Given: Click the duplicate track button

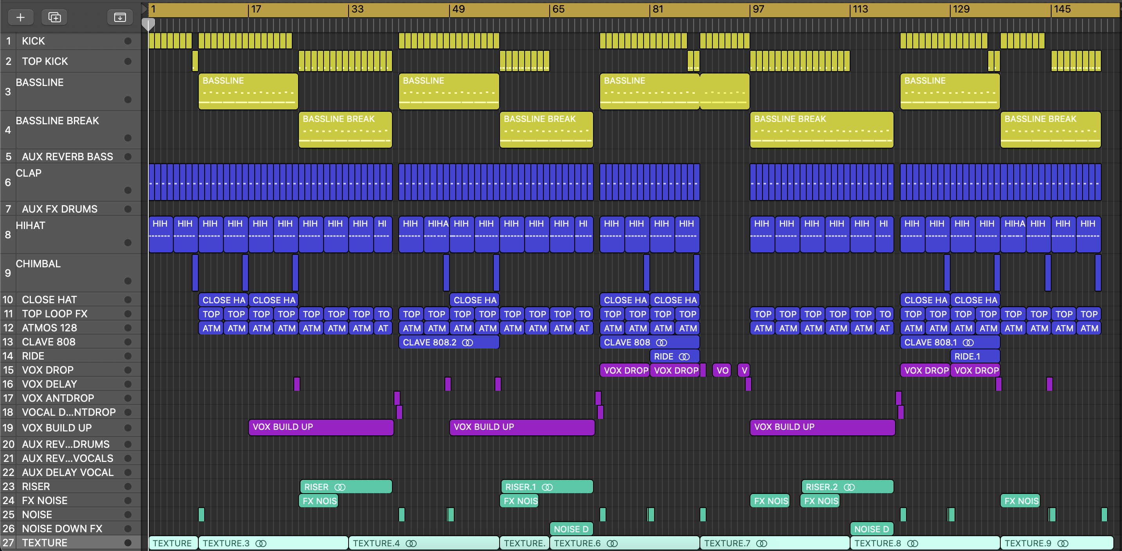Looking at the screenshot, I should [54, 17].
